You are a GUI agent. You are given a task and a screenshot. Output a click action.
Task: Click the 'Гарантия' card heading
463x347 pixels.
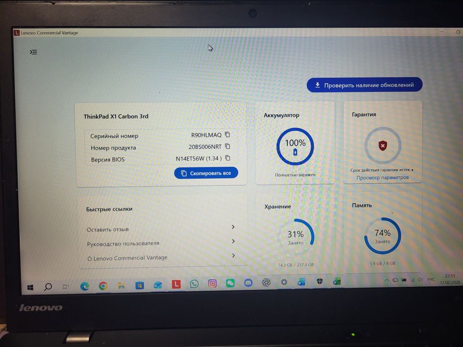point(364,115)
